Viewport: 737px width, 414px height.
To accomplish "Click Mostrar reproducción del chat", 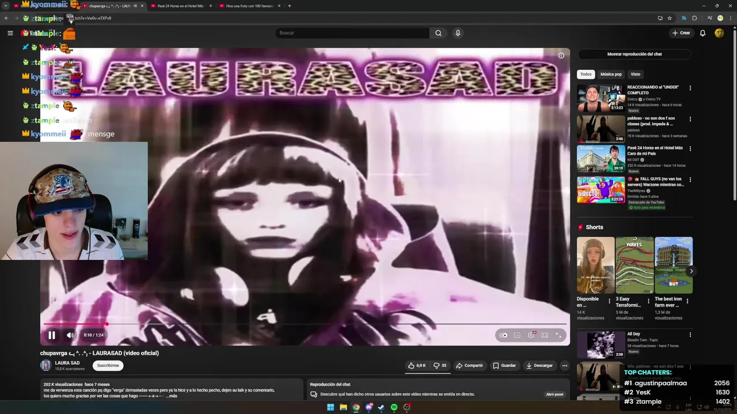I will click(635, 54).
